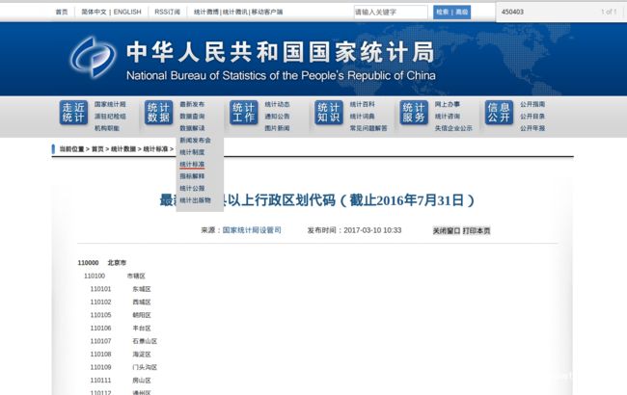Click the article title about 行政区划代码

[x=316, y=200]
